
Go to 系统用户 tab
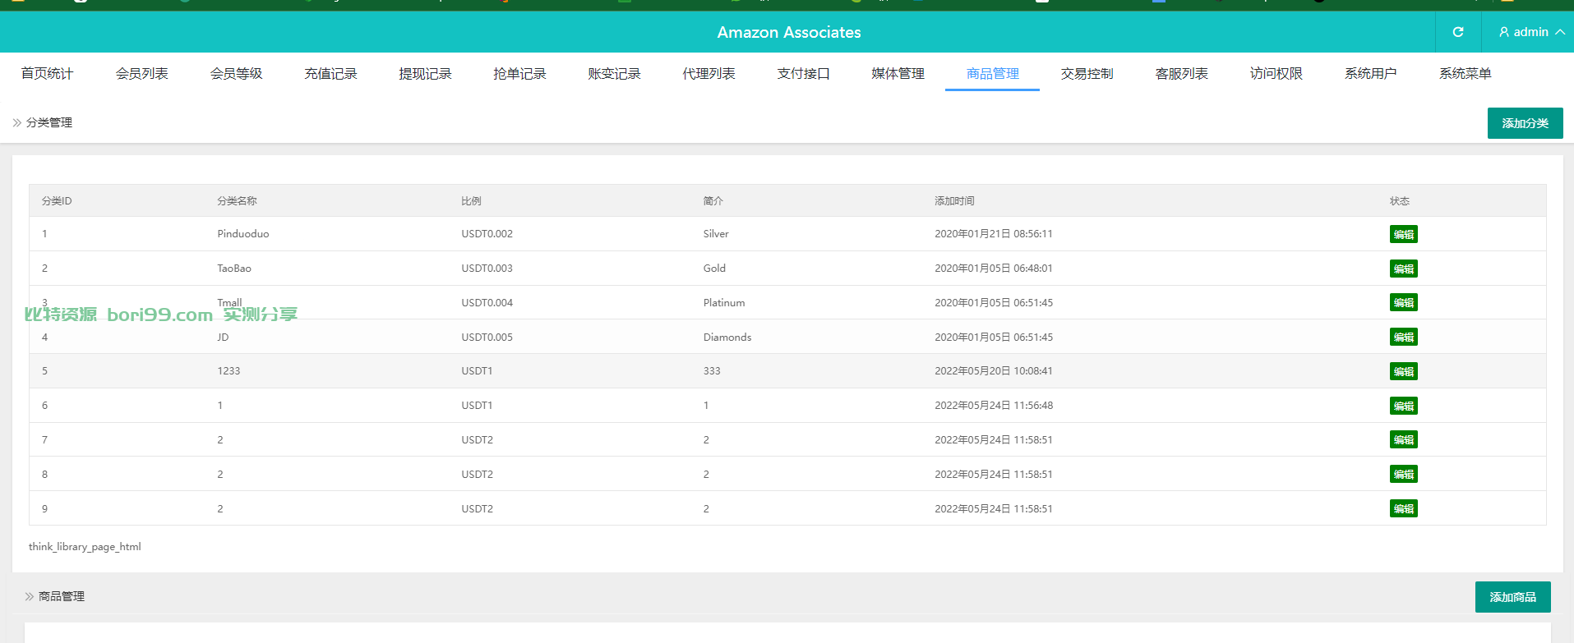[x=1370, y=73]
